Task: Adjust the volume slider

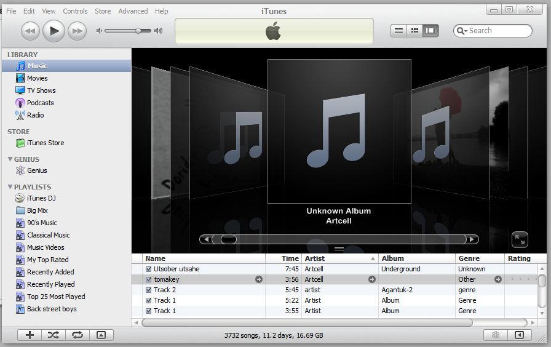Action: click(139, 30)
